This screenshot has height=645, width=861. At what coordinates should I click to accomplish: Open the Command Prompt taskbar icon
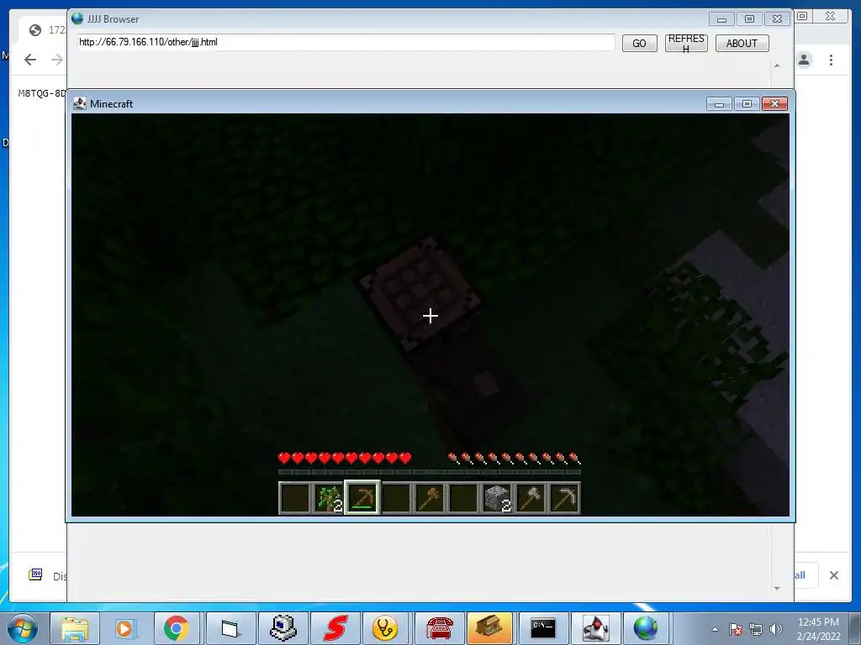coord(543,628)
